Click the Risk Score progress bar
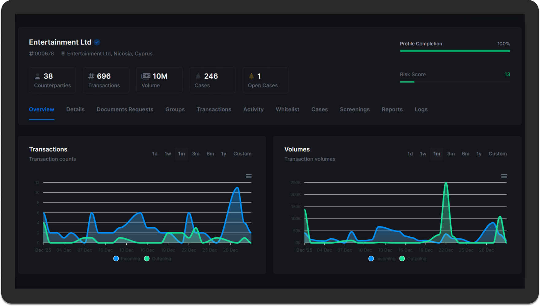Viewport: 540px width, 306px height. (x=455, y=82)
